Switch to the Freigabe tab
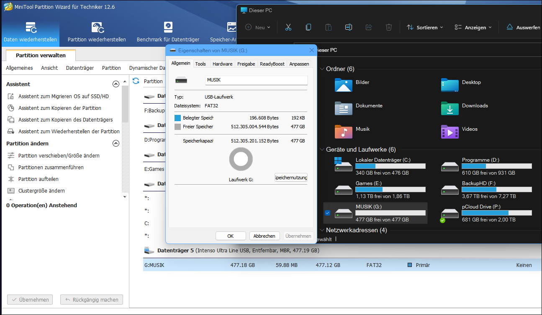Image resolution: width=542 pixels, height=315 pixels. pyautogui.click(x=246, y=64)
